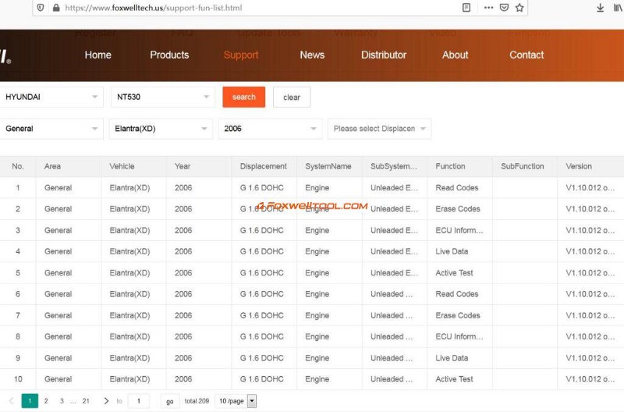Viewport: 624px width, 412px height.
Task: Open the Home menu item
Action: pos(98,55)
